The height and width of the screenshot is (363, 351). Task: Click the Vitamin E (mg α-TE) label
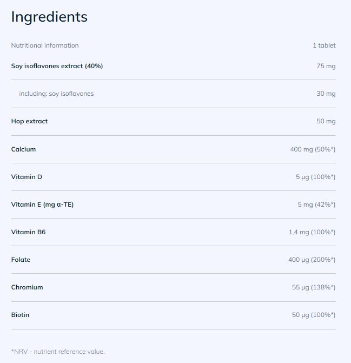click(42, 204)
